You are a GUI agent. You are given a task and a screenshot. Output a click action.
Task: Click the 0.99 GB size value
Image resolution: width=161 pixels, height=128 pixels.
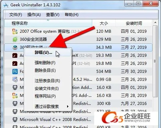pyautogui.click(x=104, y=80)
